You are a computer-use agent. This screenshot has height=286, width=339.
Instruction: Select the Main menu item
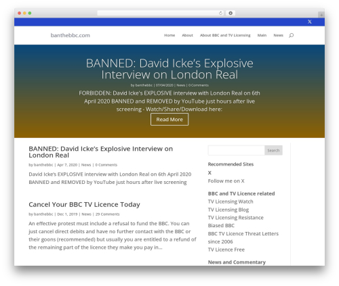(262, 35)
